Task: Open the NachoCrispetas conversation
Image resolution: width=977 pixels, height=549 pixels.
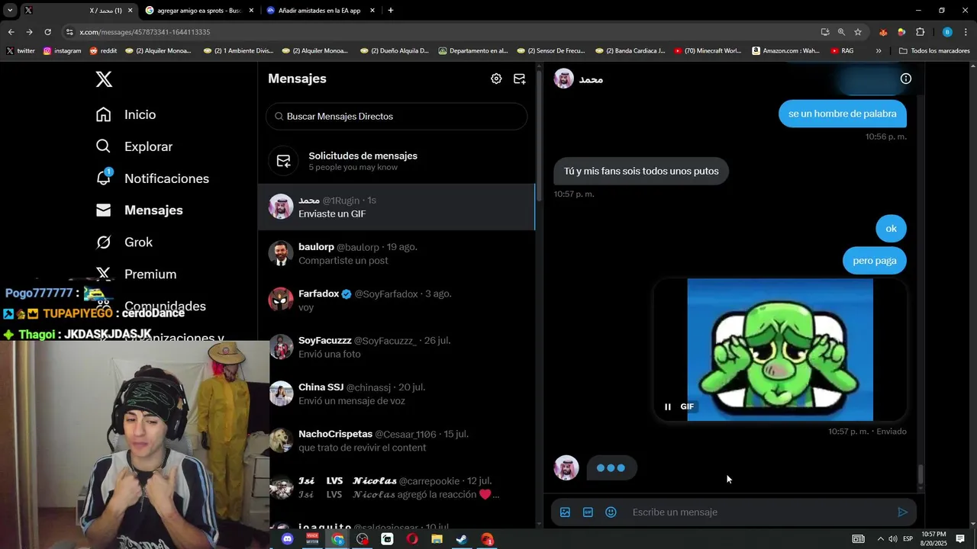Action: [396, 440]
